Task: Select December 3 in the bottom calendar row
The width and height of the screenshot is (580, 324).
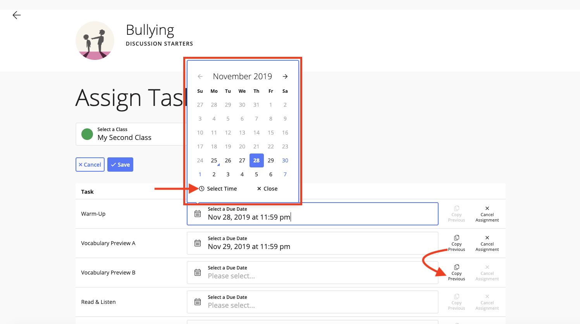Action: tap(228, 174)
